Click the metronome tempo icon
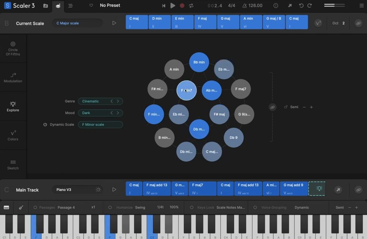The image size is (367, 239). tap(245, 6)
